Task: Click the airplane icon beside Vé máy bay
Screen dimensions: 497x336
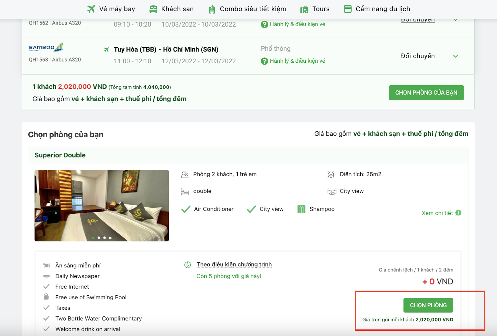Action: (x=91, y=9)
